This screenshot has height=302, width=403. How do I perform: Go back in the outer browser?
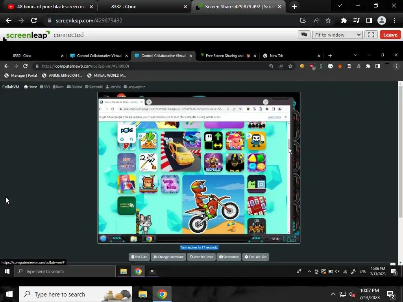point(9,20)
